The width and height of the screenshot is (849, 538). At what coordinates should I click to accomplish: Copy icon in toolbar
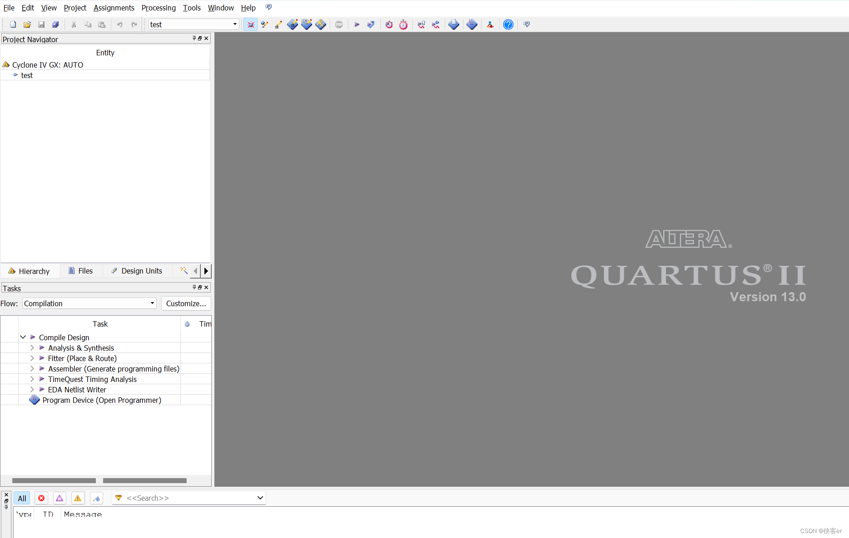[88, 24]
